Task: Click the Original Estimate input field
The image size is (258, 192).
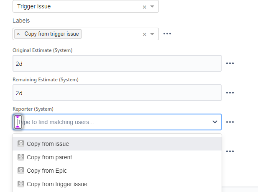Action: coord(117,63)
